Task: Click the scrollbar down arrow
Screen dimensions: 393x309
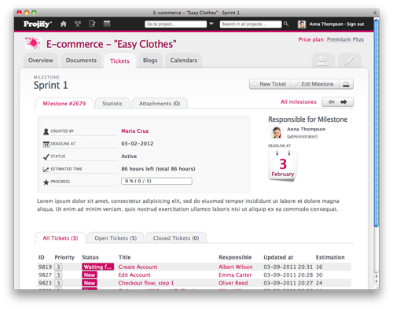Action: pos(376,281)
